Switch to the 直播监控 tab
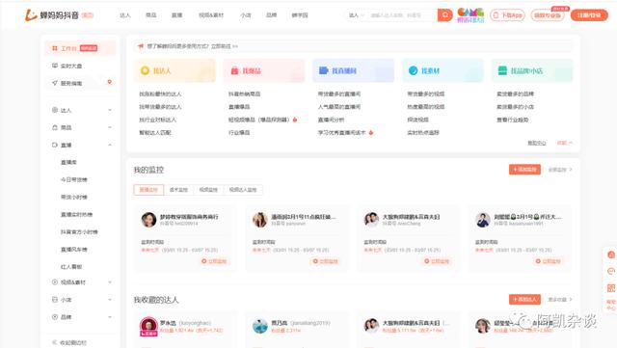 [148, 190]
